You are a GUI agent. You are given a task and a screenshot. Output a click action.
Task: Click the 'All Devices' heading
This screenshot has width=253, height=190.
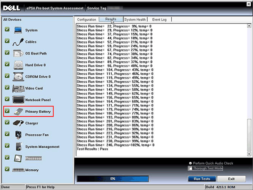12,19
